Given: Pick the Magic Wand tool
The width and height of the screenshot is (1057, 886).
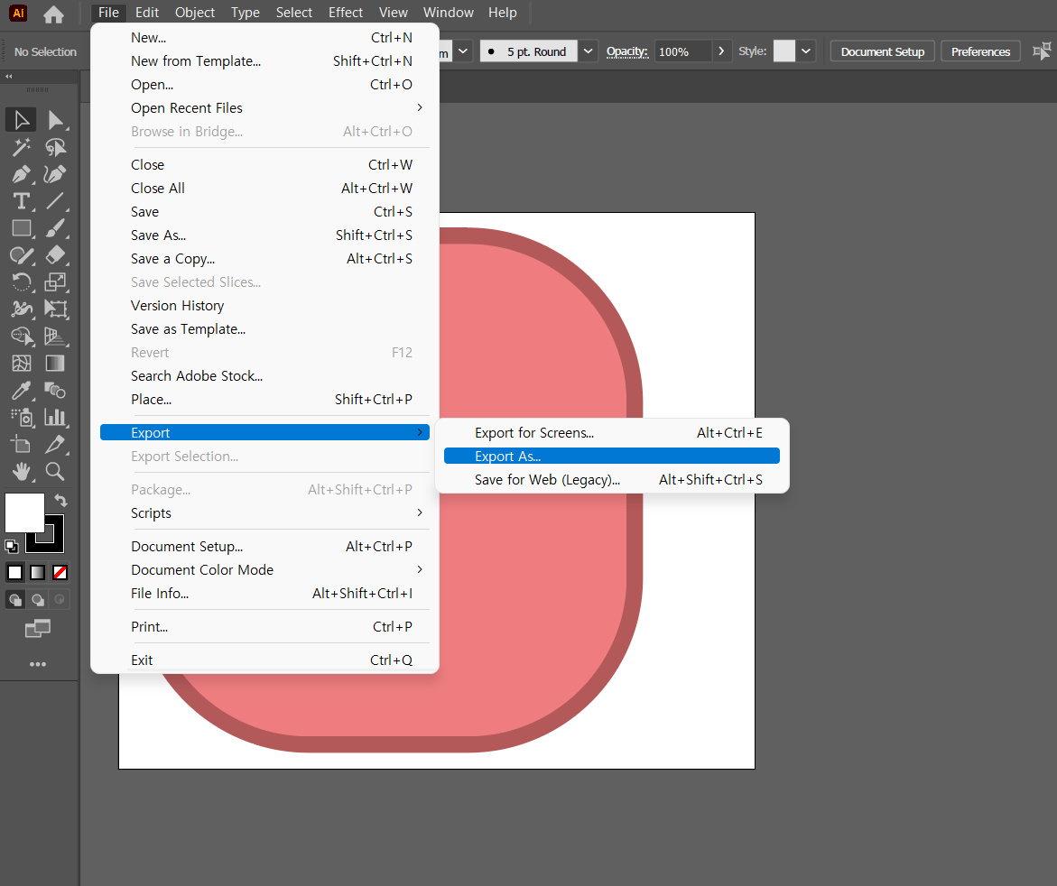Looking at the screenshot, I should point(21,147).
